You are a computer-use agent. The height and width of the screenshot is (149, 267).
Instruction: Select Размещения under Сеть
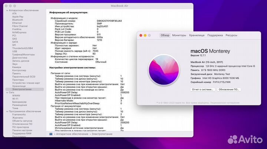(19, 105)
